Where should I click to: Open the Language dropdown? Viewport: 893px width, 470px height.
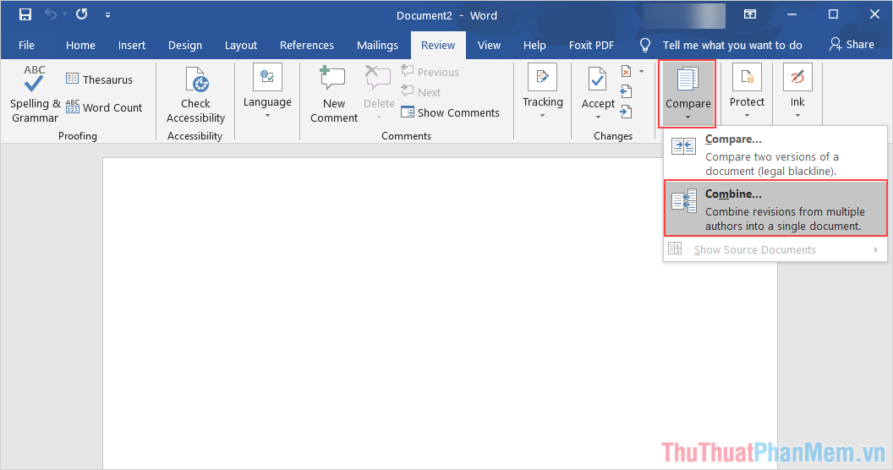(x=267, y=92)
